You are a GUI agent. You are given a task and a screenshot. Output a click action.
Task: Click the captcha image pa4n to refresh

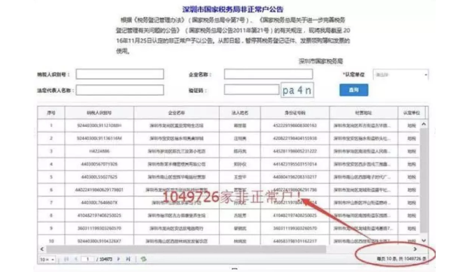pyautogui.click(x=297, y=90)
